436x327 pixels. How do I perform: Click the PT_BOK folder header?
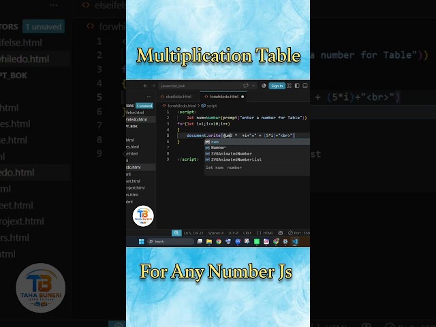tap(132, 126)
